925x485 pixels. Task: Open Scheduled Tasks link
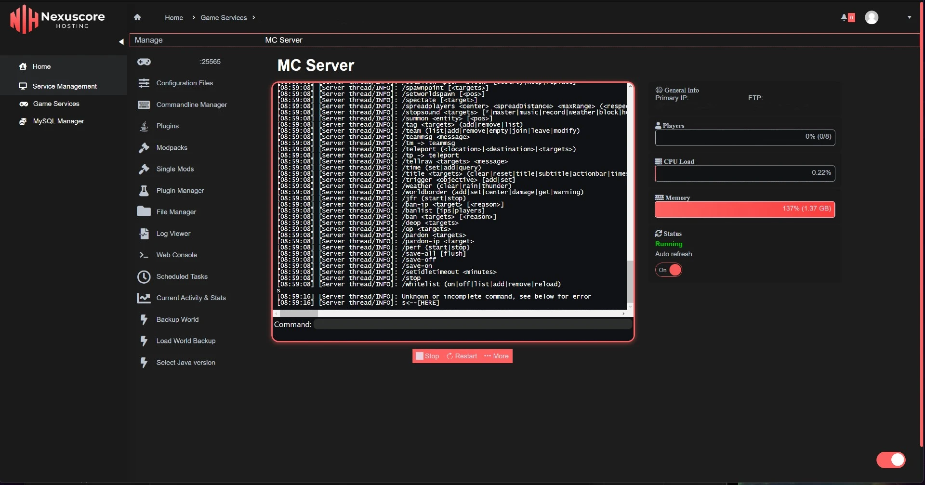182,276
